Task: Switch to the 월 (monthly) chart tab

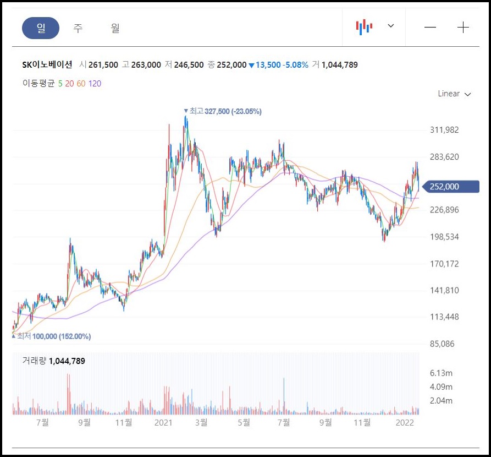Action: [115, 28]
